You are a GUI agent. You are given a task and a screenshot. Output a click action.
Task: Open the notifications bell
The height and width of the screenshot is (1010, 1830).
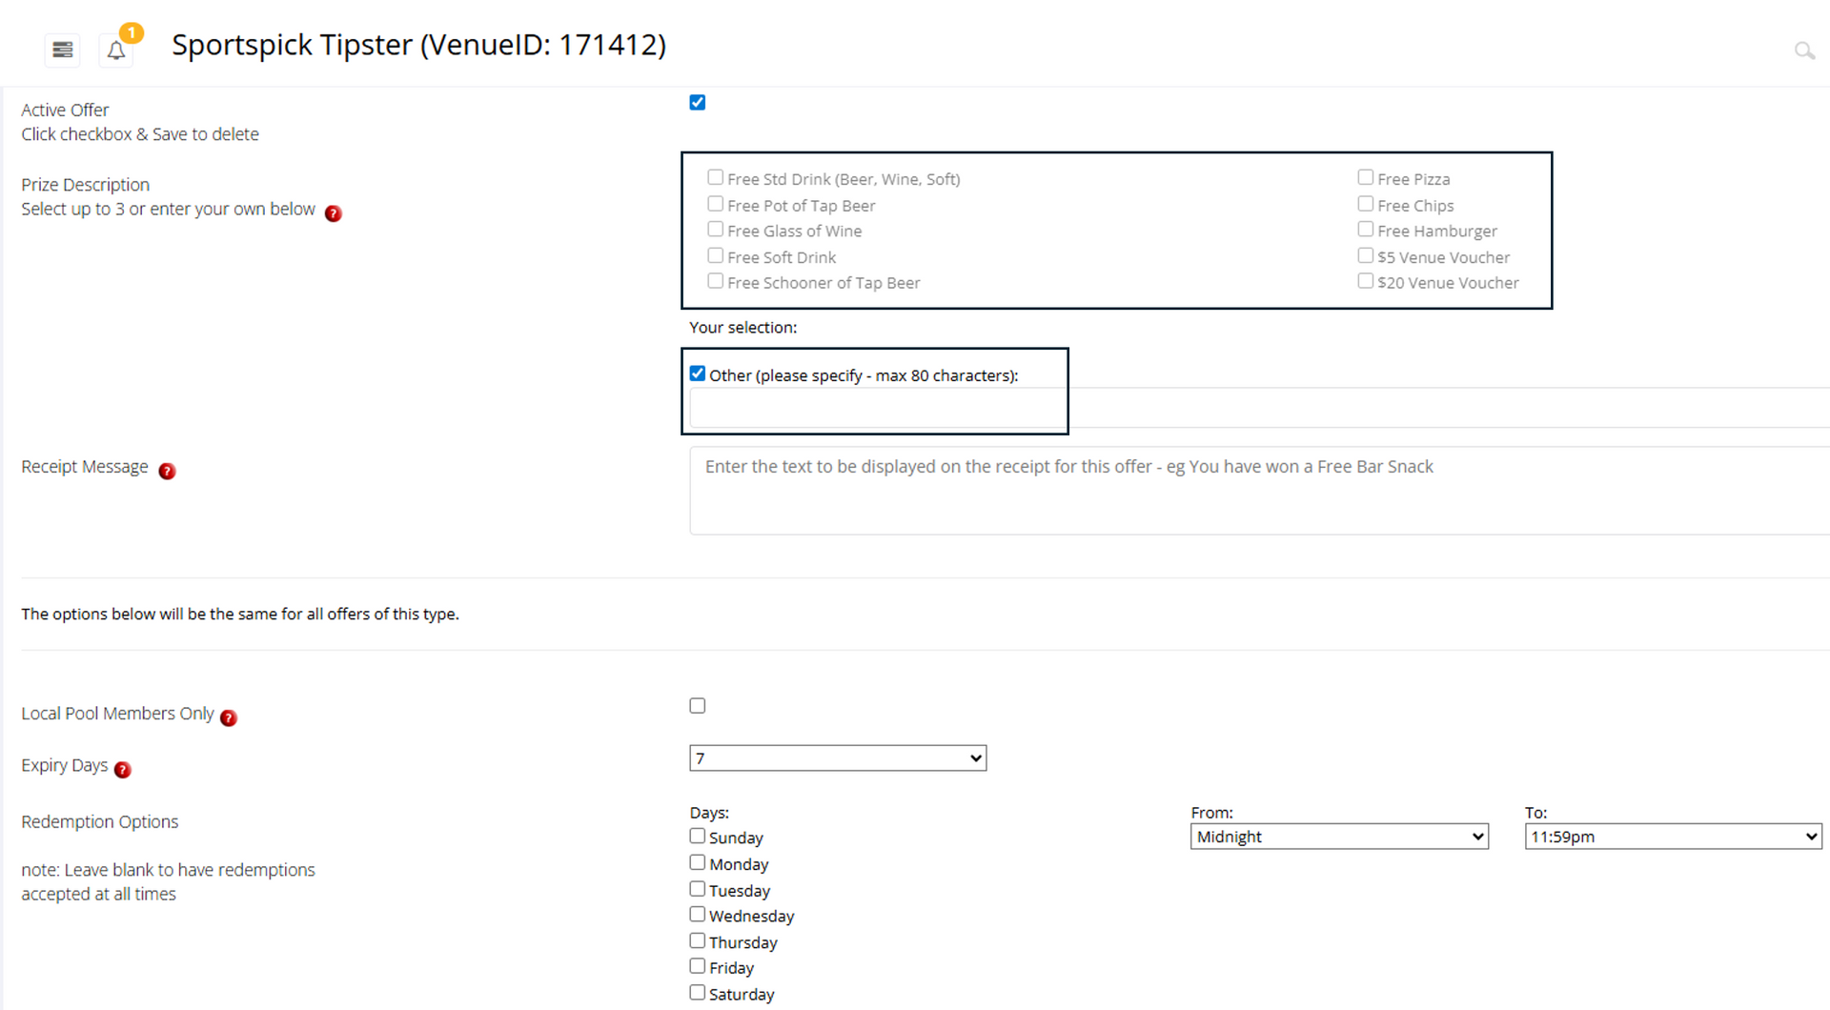(116, 50)
